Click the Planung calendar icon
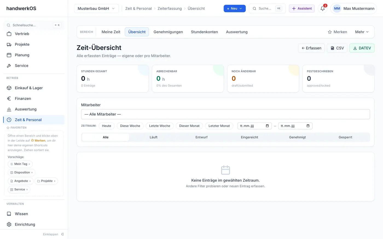Screen dimensions: 383x239 coord(9,55)
